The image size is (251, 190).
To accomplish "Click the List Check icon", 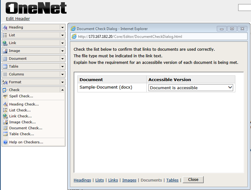I will 5,110.
